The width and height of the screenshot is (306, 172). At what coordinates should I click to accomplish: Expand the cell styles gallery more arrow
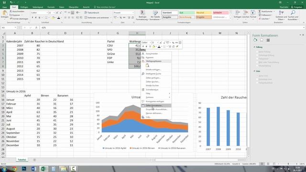tap(230, 18)
